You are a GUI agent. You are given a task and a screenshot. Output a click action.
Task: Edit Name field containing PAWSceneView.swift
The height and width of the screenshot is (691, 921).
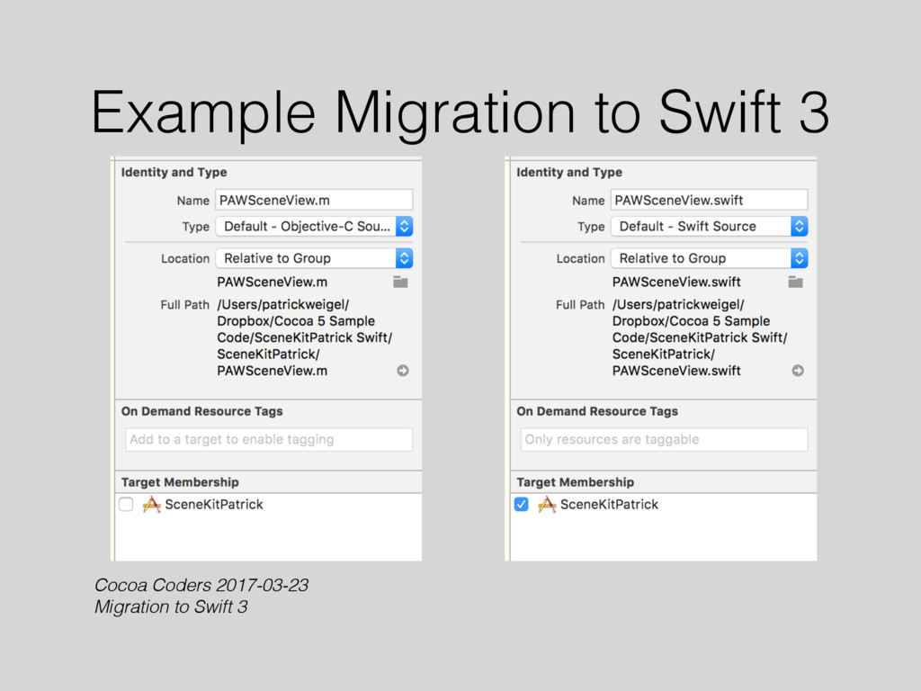click(710, 200)
